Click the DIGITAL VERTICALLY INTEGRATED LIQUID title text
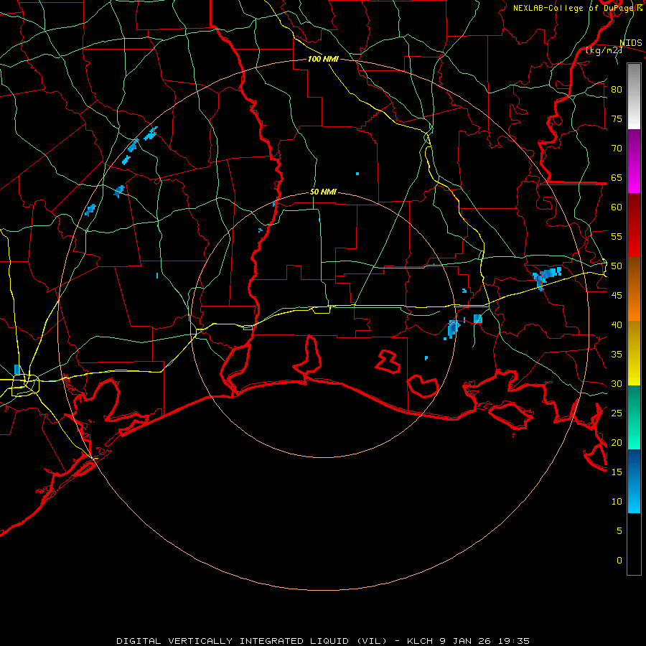Screen dimensions: 646x646 251,641
